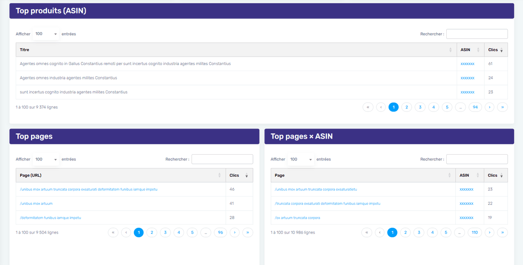Image resolution: width=523 pixels, height=265 pixels.
Task: Select page 3 in Top pages pagination
Action: pos(165,232)
